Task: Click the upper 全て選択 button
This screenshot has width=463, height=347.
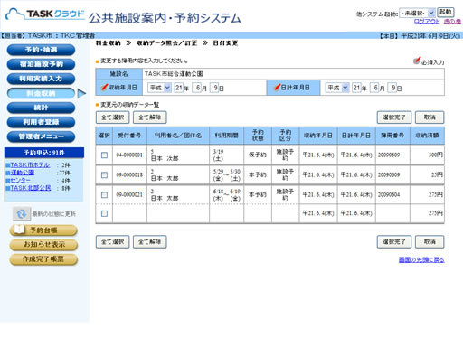Action: tap(112, 117)
